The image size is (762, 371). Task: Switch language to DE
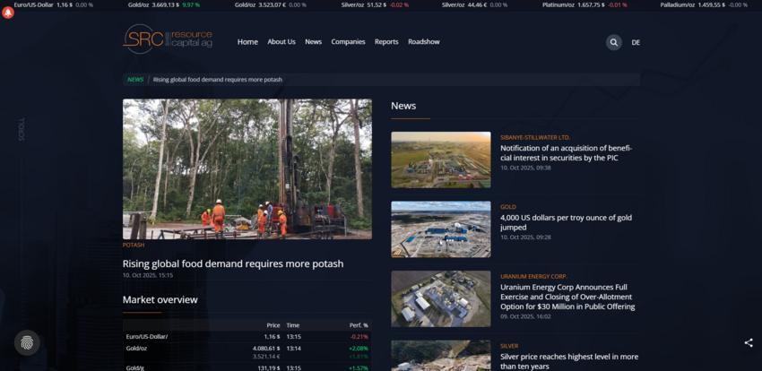(636, 42)
